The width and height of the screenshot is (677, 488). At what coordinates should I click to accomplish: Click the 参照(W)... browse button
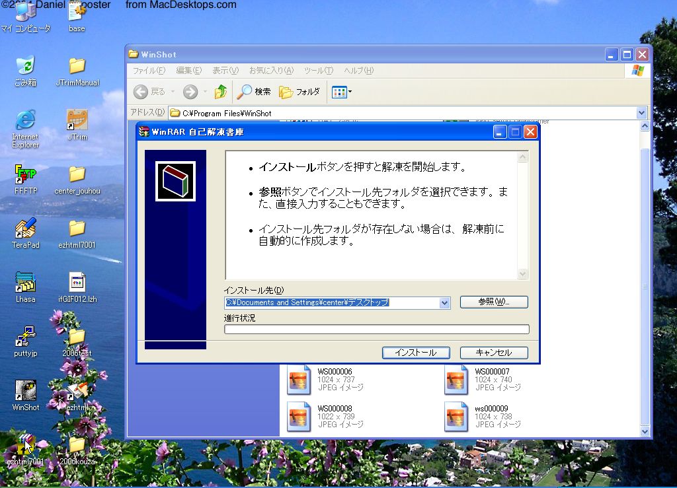pyautogui.click(x=494, y=302)
